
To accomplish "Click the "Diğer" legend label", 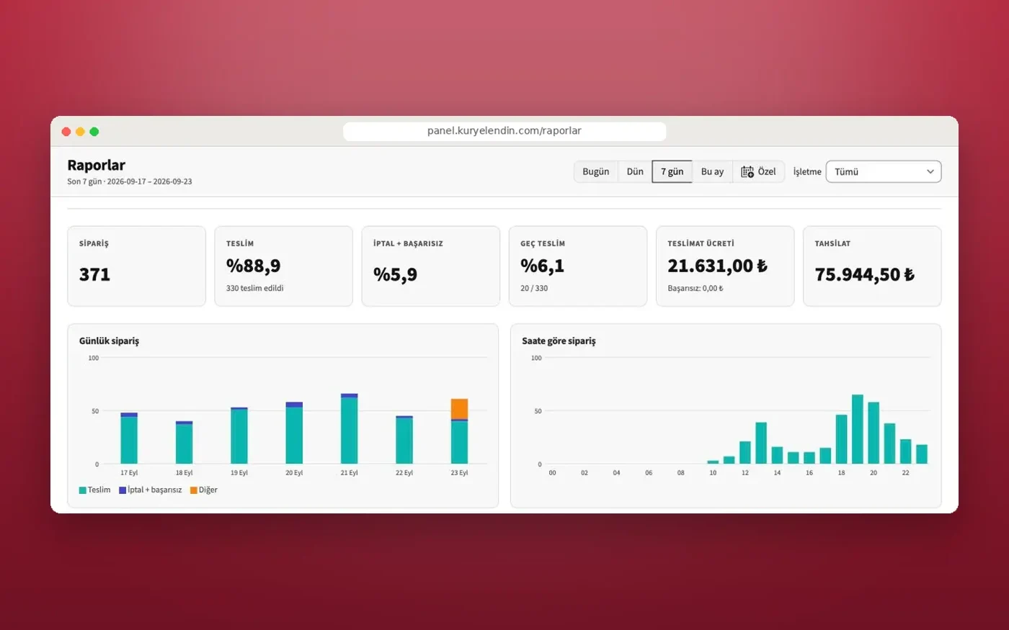I will 208,490.
